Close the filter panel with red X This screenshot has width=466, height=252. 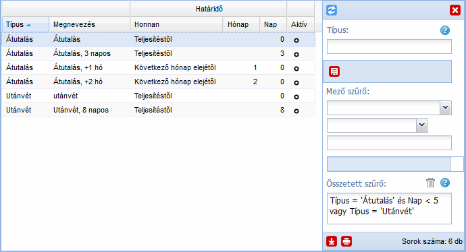click(x=455, y=10)
